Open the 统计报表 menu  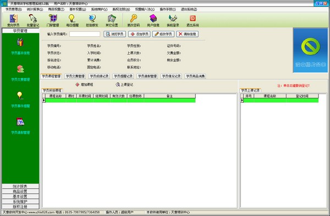[35, 9]
